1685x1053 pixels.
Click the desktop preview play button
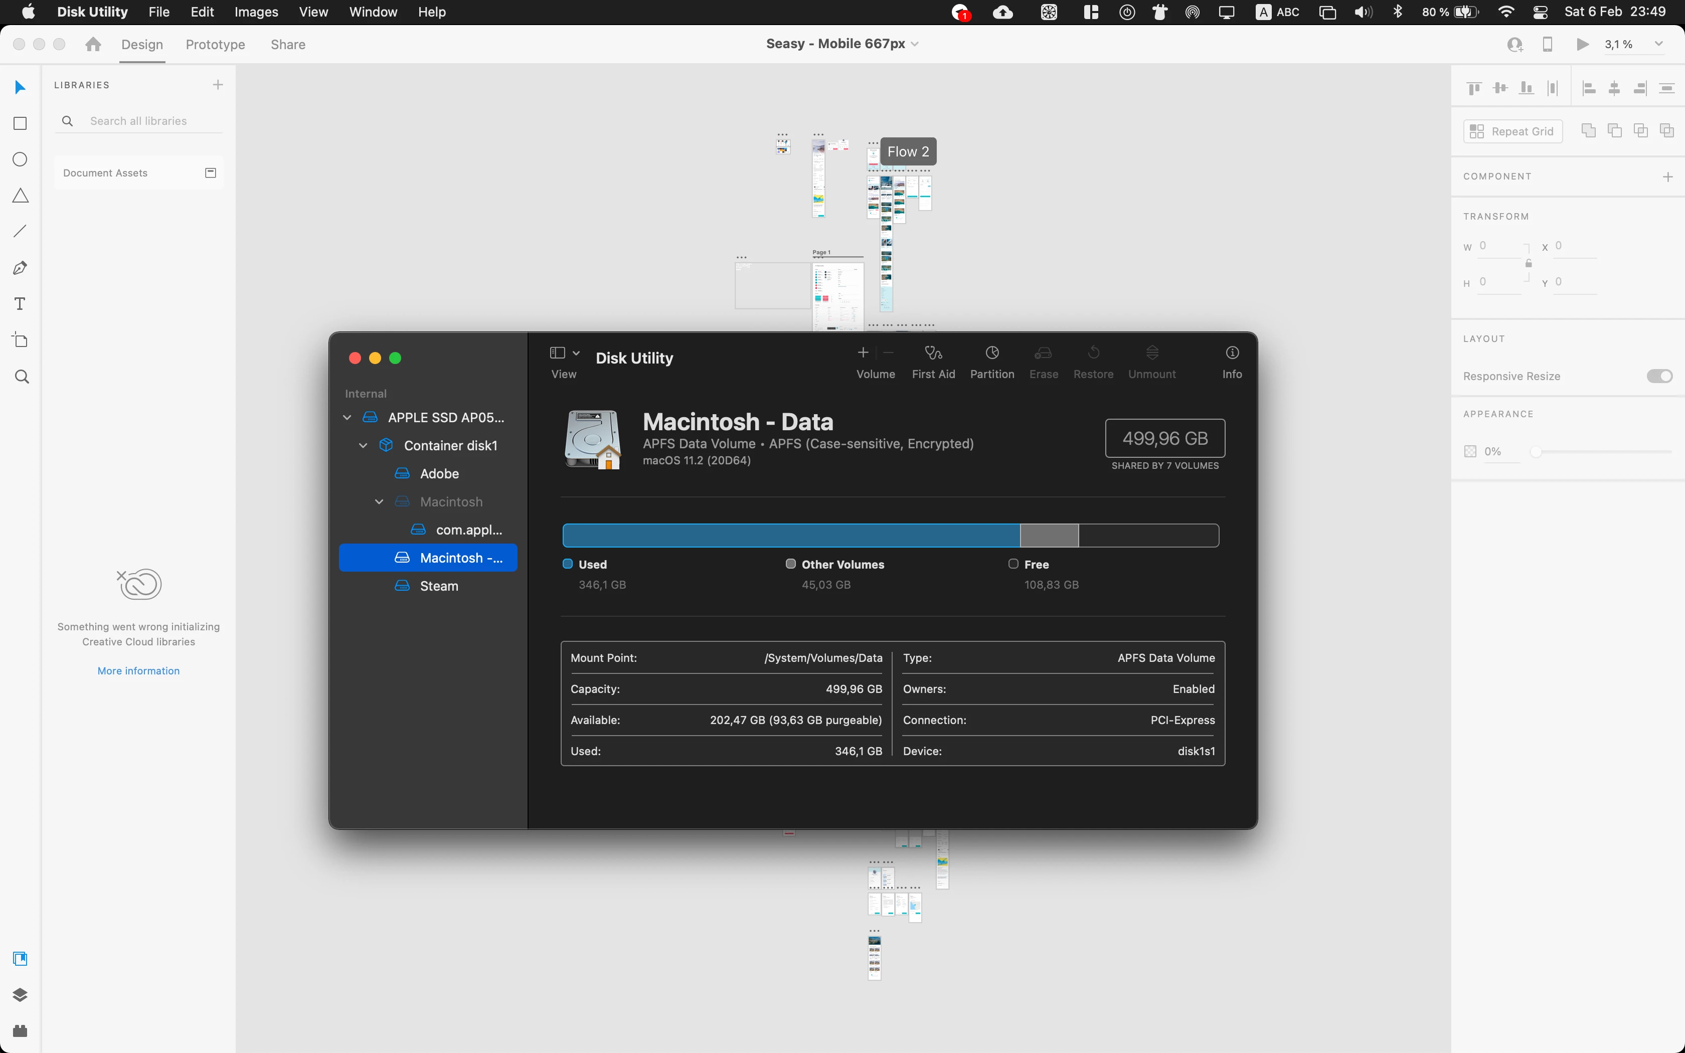pos(1582,44)
